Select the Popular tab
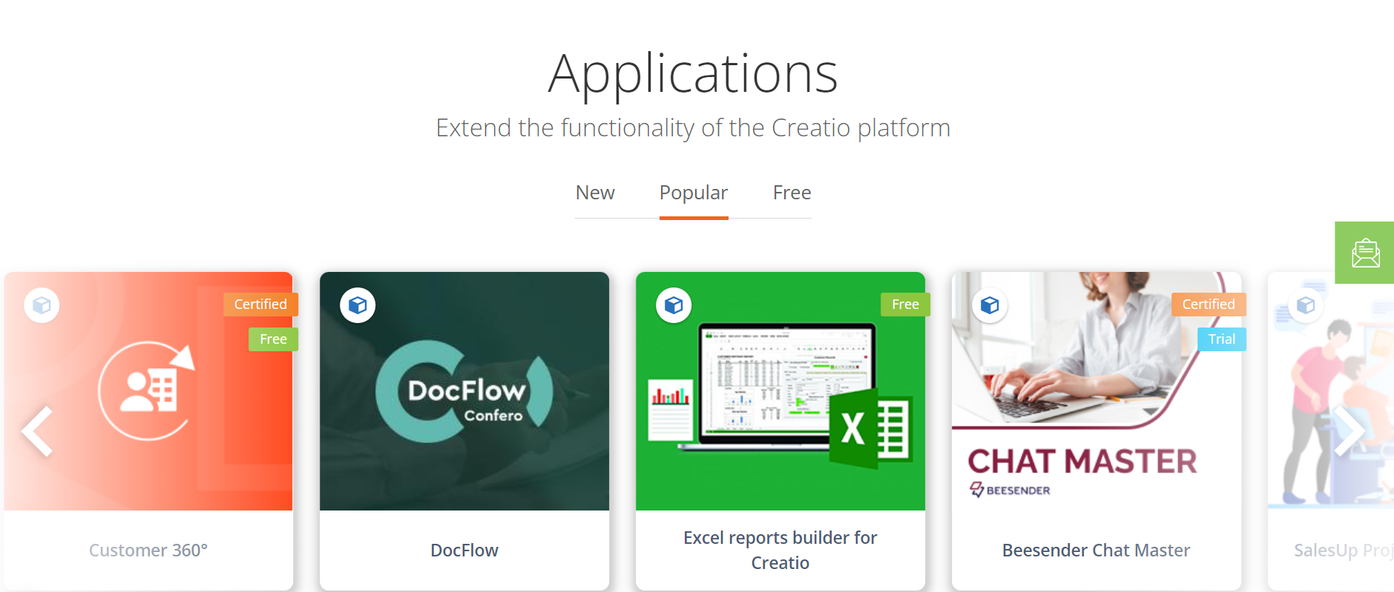 tap(694, 193)
